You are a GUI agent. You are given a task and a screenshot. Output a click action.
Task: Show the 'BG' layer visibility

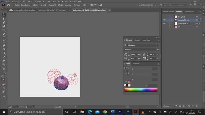164,27
